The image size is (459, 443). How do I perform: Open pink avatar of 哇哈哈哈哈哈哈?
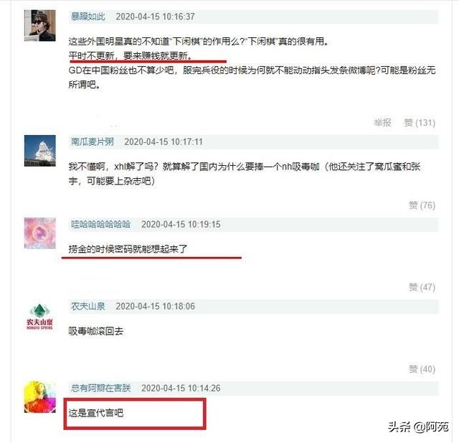coord(40,233)
